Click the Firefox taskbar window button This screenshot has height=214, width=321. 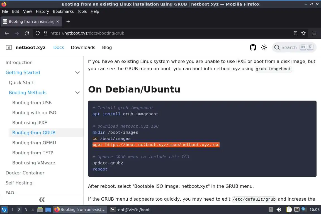coord(80,210)
